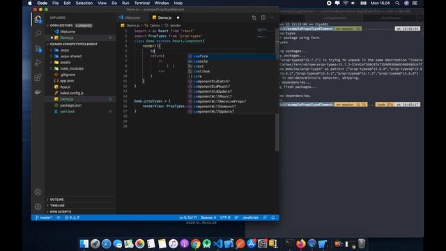Open Firefox from the Dock
Image resolution: width=446 pixels, height=251 pixels.
point(300,244)
